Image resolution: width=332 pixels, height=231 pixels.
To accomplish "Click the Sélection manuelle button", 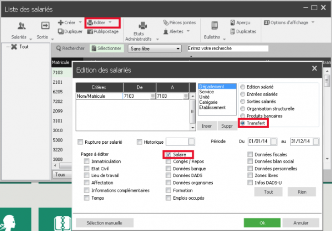I will click(104, 223).
